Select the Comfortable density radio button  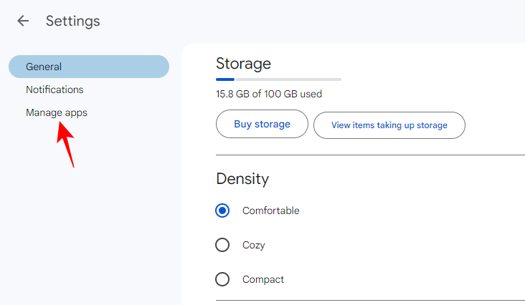(222, 210)
